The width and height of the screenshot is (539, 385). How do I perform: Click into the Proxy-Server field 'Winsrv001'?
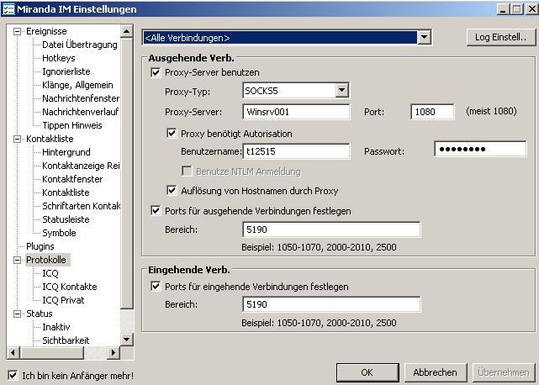coord(296,112)
